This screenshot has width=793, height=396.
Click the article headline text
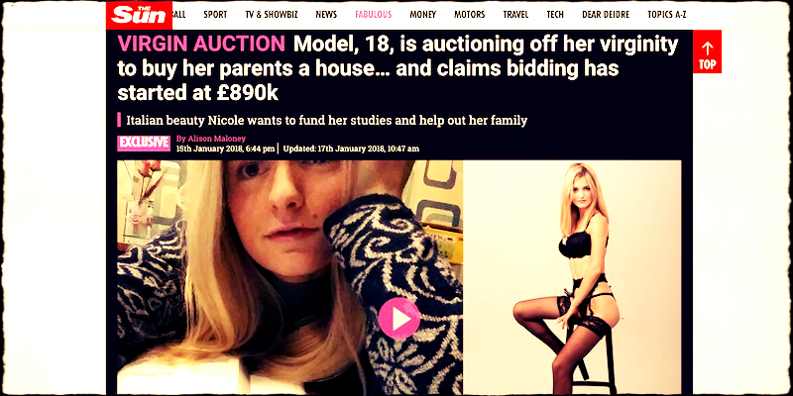tap(397, 68)
